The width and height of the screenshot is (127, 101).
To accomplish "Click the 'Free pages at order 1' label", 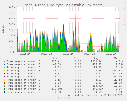I will (x=24, y=64).
